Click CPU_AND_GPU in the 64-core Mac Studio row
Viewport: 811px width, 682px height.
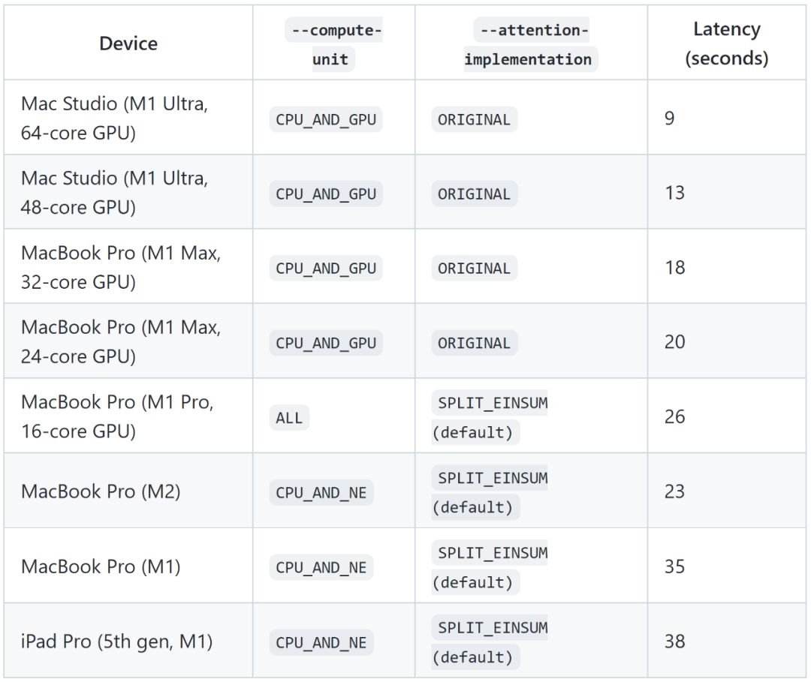tap(326, 119)
